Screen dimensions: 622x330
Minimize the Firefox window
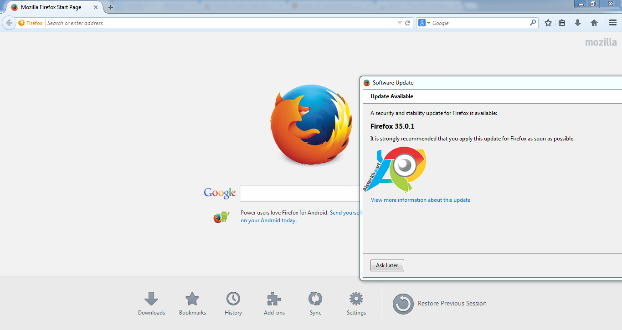pyautogui.click(x=580, y=4)
